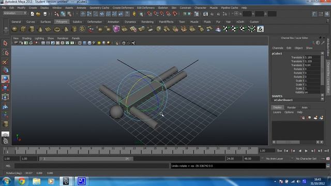
Task: Toggle textured display viewport icon
Action: tap(94, 43)
